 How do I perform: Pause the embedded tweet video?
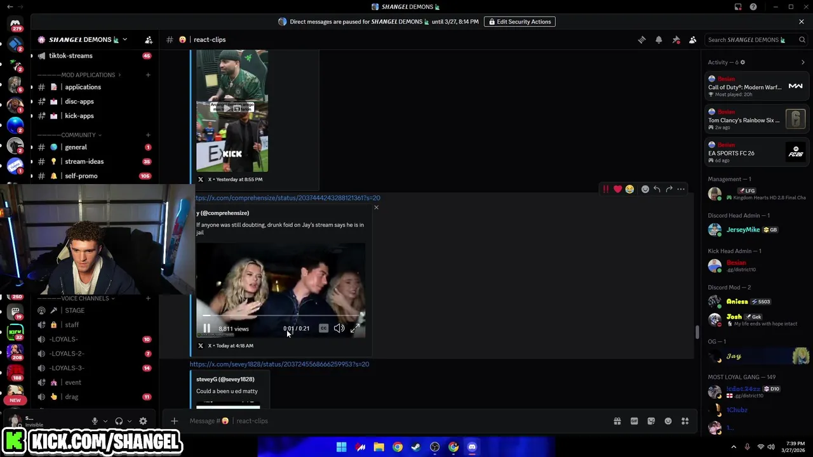click(x=206, y=329)
